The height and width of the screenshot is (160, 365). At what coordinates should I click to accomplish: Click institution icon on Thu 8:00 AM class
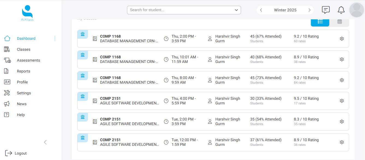[83, 76]
